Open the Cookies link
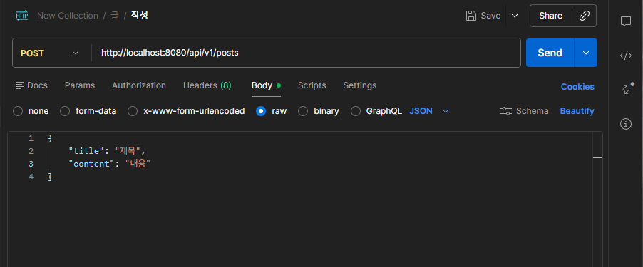The width and height of the screenshot is (643, 267). pos(577,87)
